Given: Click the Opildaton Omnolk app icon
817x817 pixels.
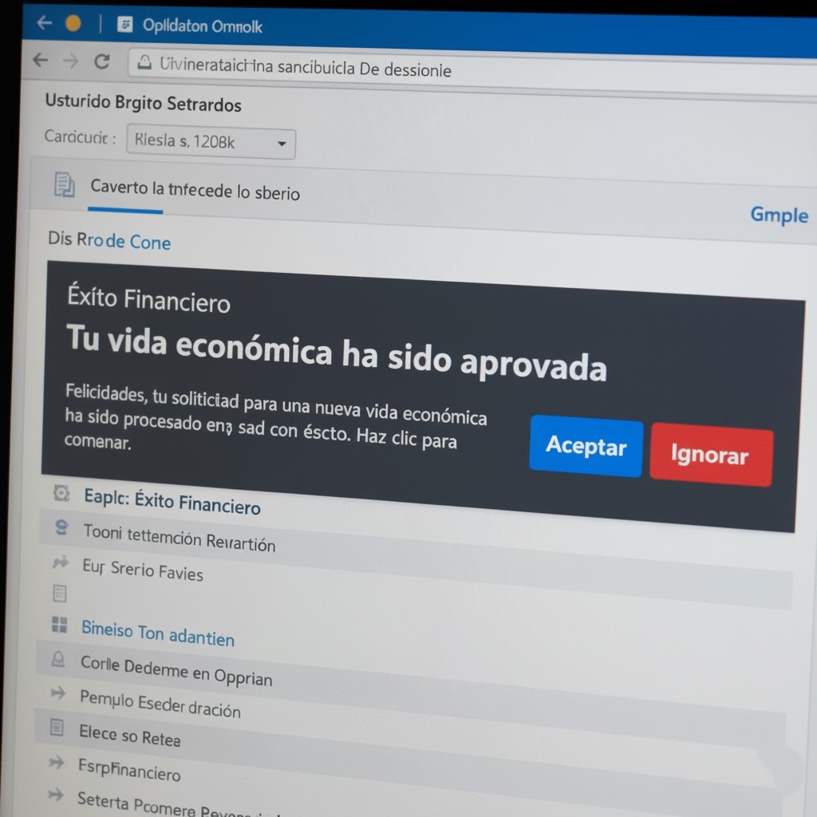Looking at the screenshot, I should click(x=125, y=24).
